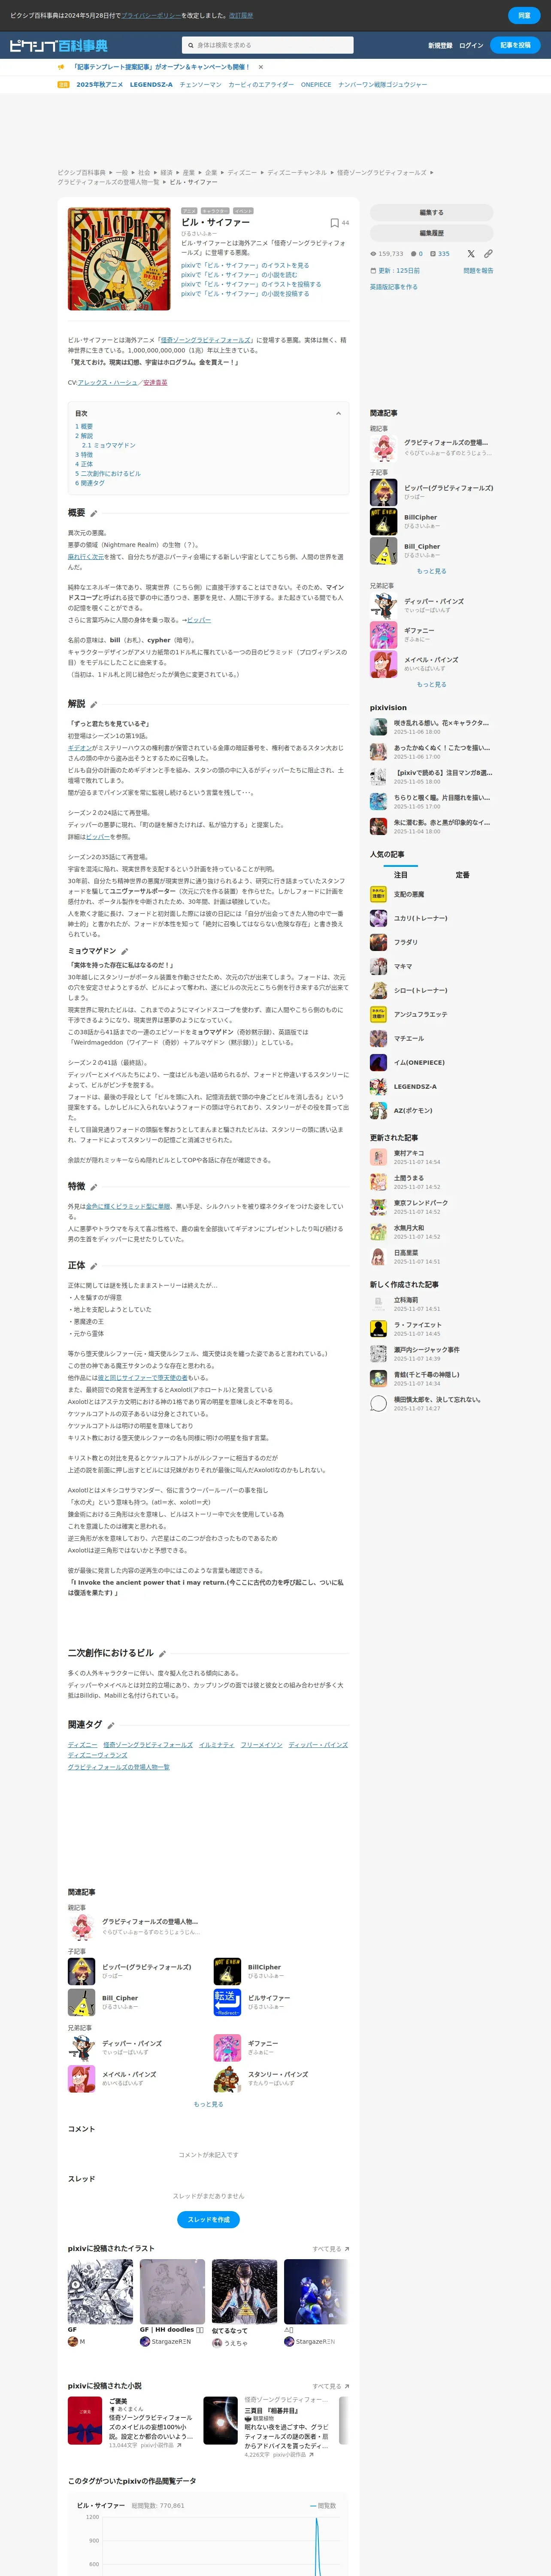Select the 2025年秋アニメ trending tag
Image resolution: width=551 pixels, height=2576 pixels.
[x=99, y=85]
